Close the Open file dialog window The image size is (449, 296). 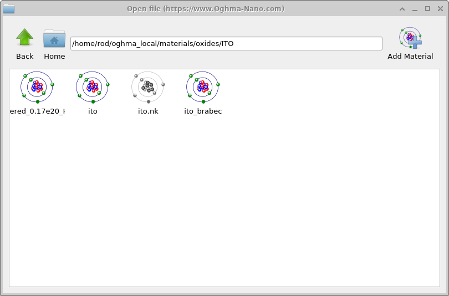tap(441, 9)
